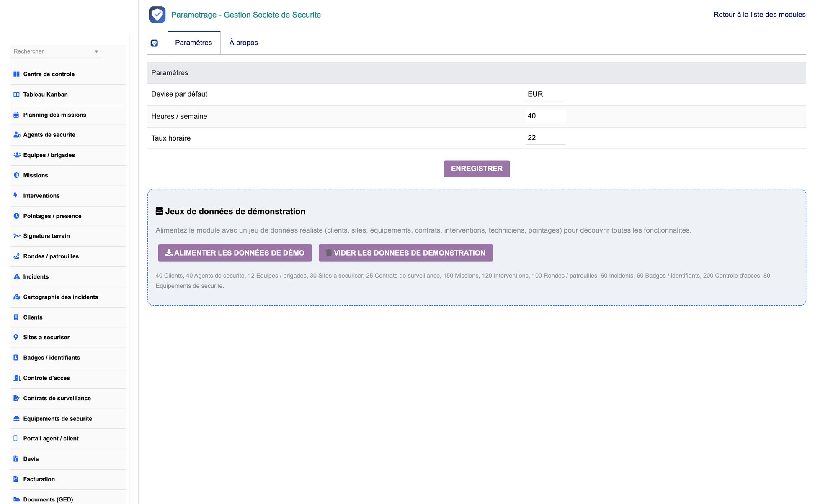Viewport: 815px width, 504px height.
Task: Click the Cartographie des incidents map icon
Action: 17,297
